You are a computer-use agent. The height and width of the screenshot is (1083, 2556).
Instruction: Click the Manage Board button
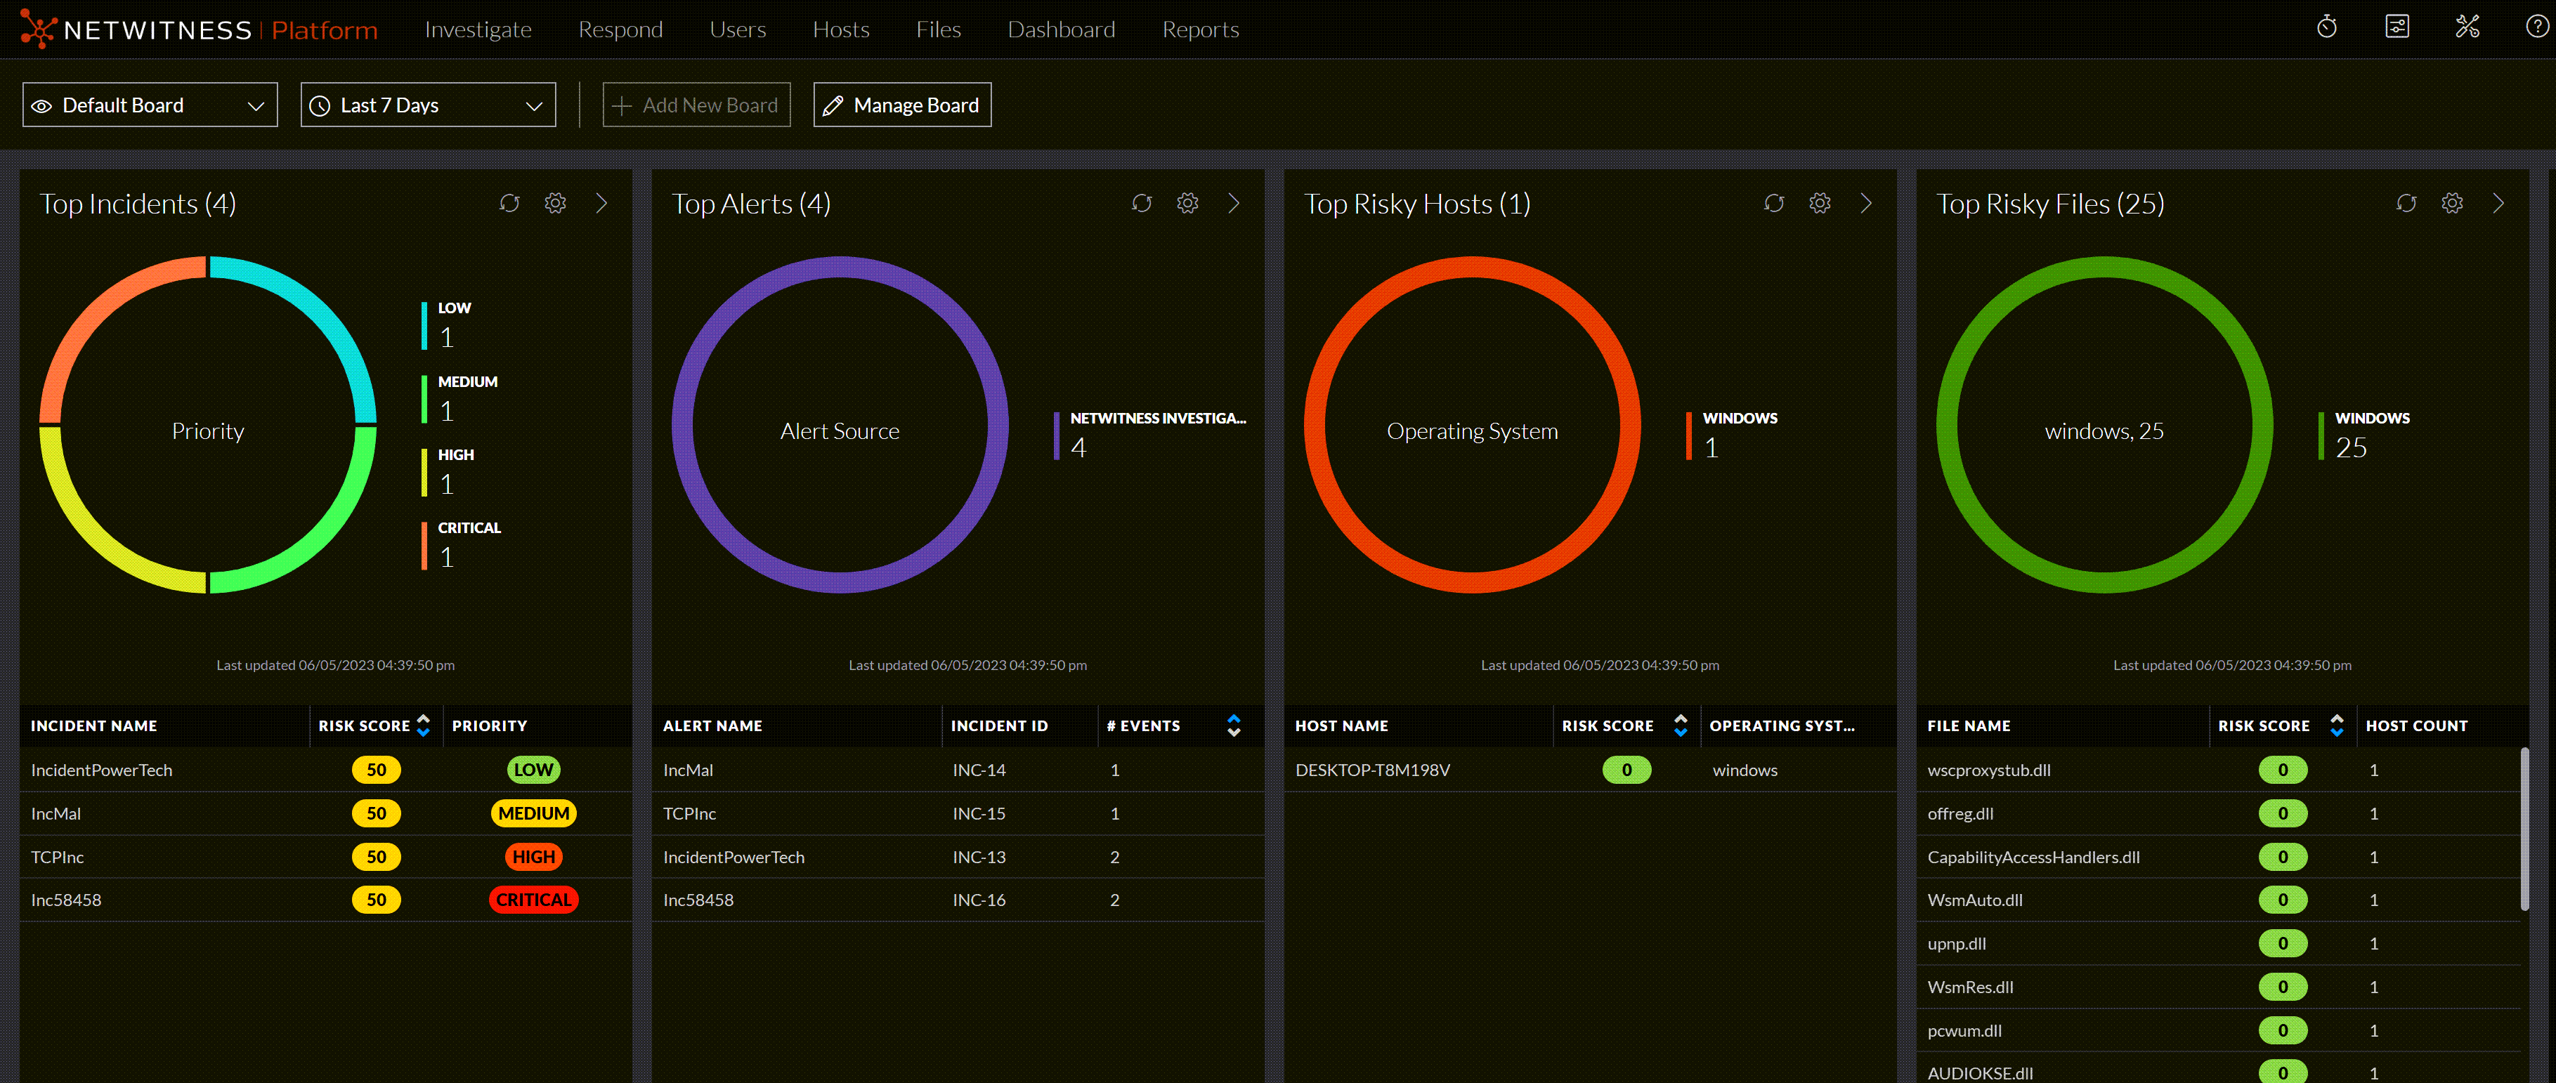coord(902,105)
